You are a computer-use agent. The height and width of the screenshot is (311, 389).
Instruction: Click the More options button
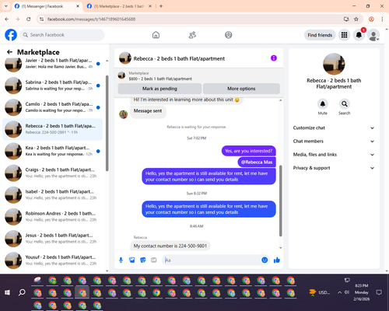pyautogui.click(x=241, y=89)
